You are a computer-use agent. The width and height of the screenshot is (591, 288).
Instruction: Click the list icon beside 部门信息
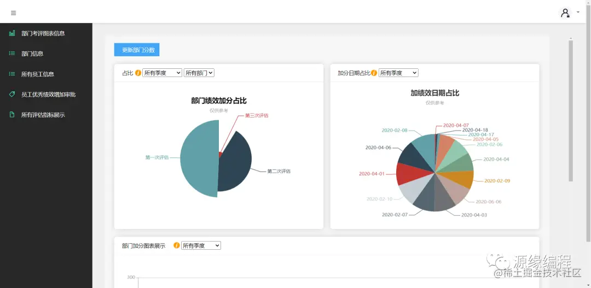click(12, 54)
